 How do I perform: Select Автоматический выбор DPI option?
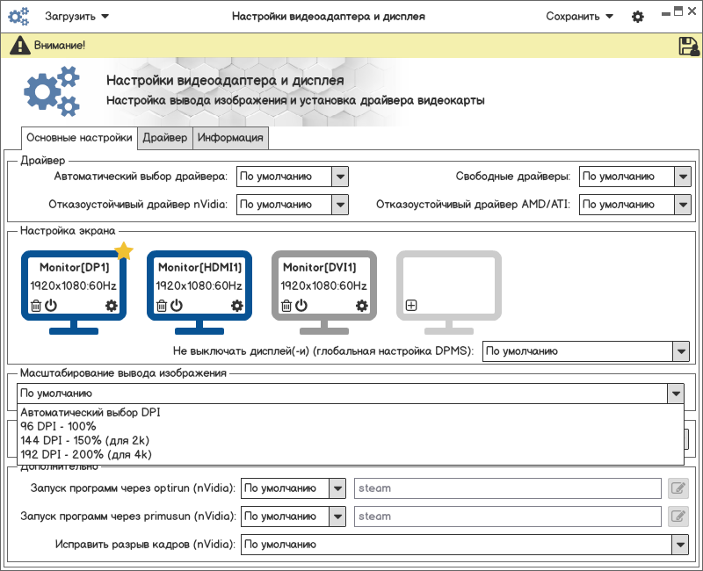350,412
